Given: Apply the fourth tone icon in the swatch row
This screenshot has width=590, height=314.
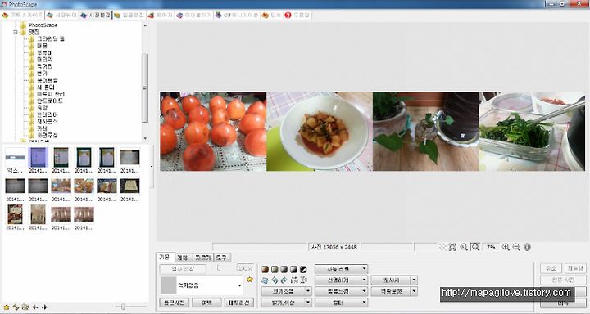Looking at the screenshot, I should (293, 269).
